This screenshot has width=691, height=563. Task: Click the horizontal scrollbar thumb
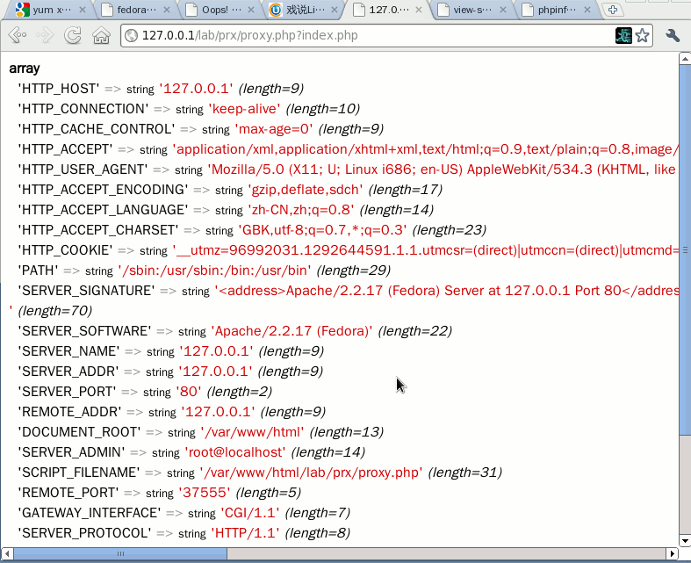pos(120,553)
